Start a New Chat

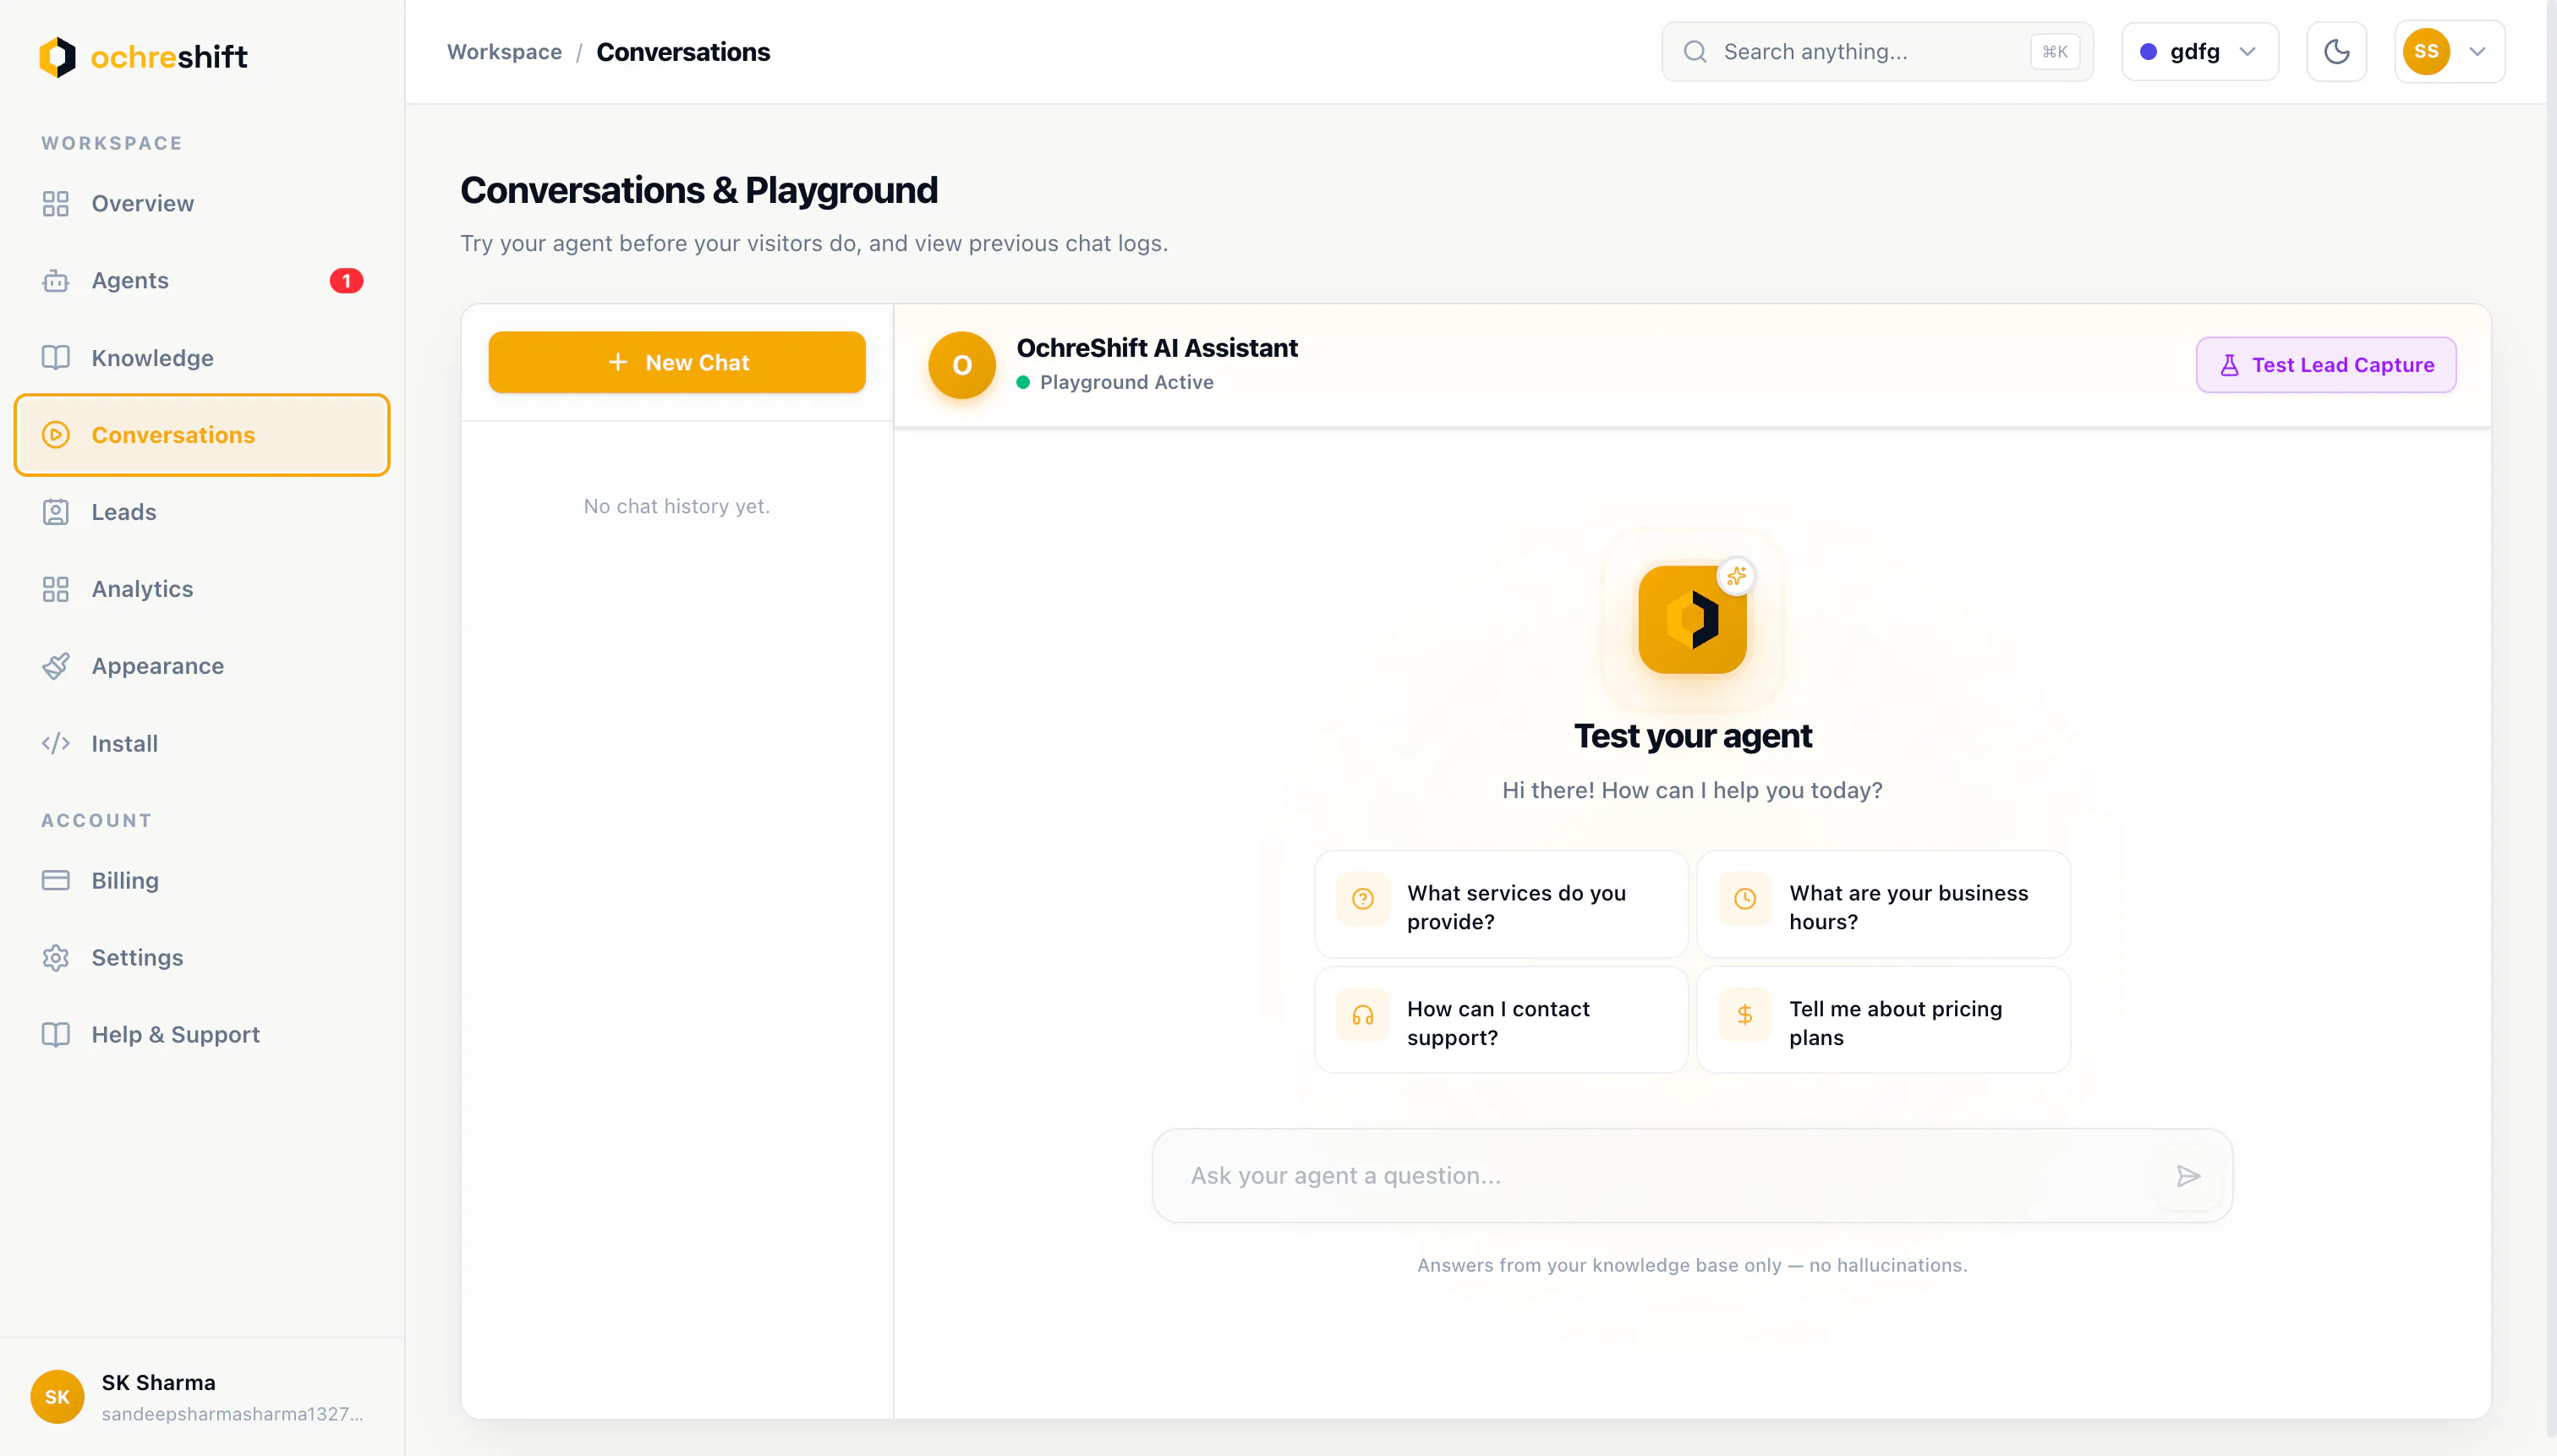(x=677, y=362)
